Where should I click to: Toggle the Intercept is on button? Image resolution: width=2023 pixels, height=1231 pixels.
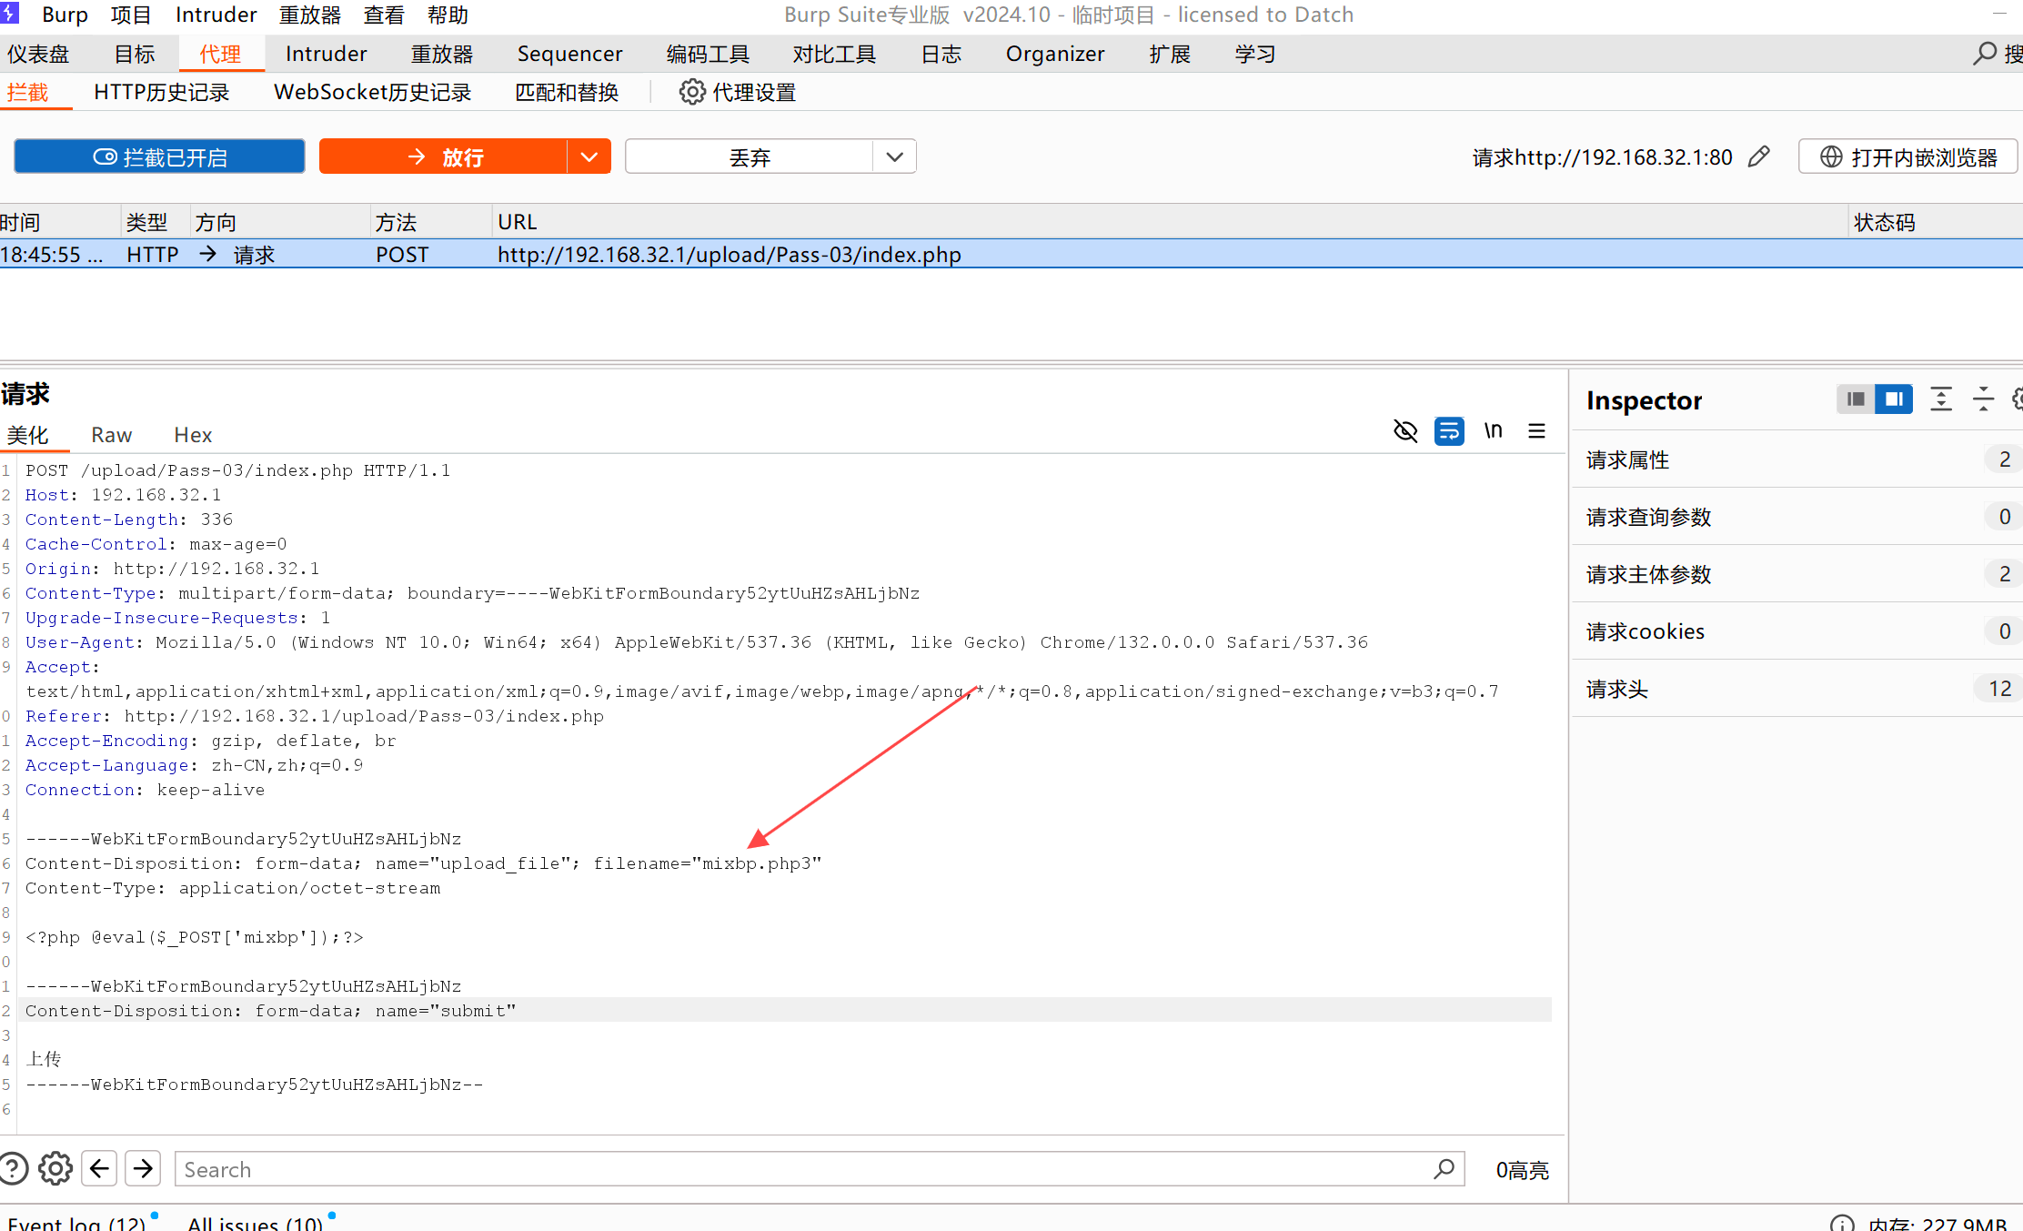click(159, 156)
